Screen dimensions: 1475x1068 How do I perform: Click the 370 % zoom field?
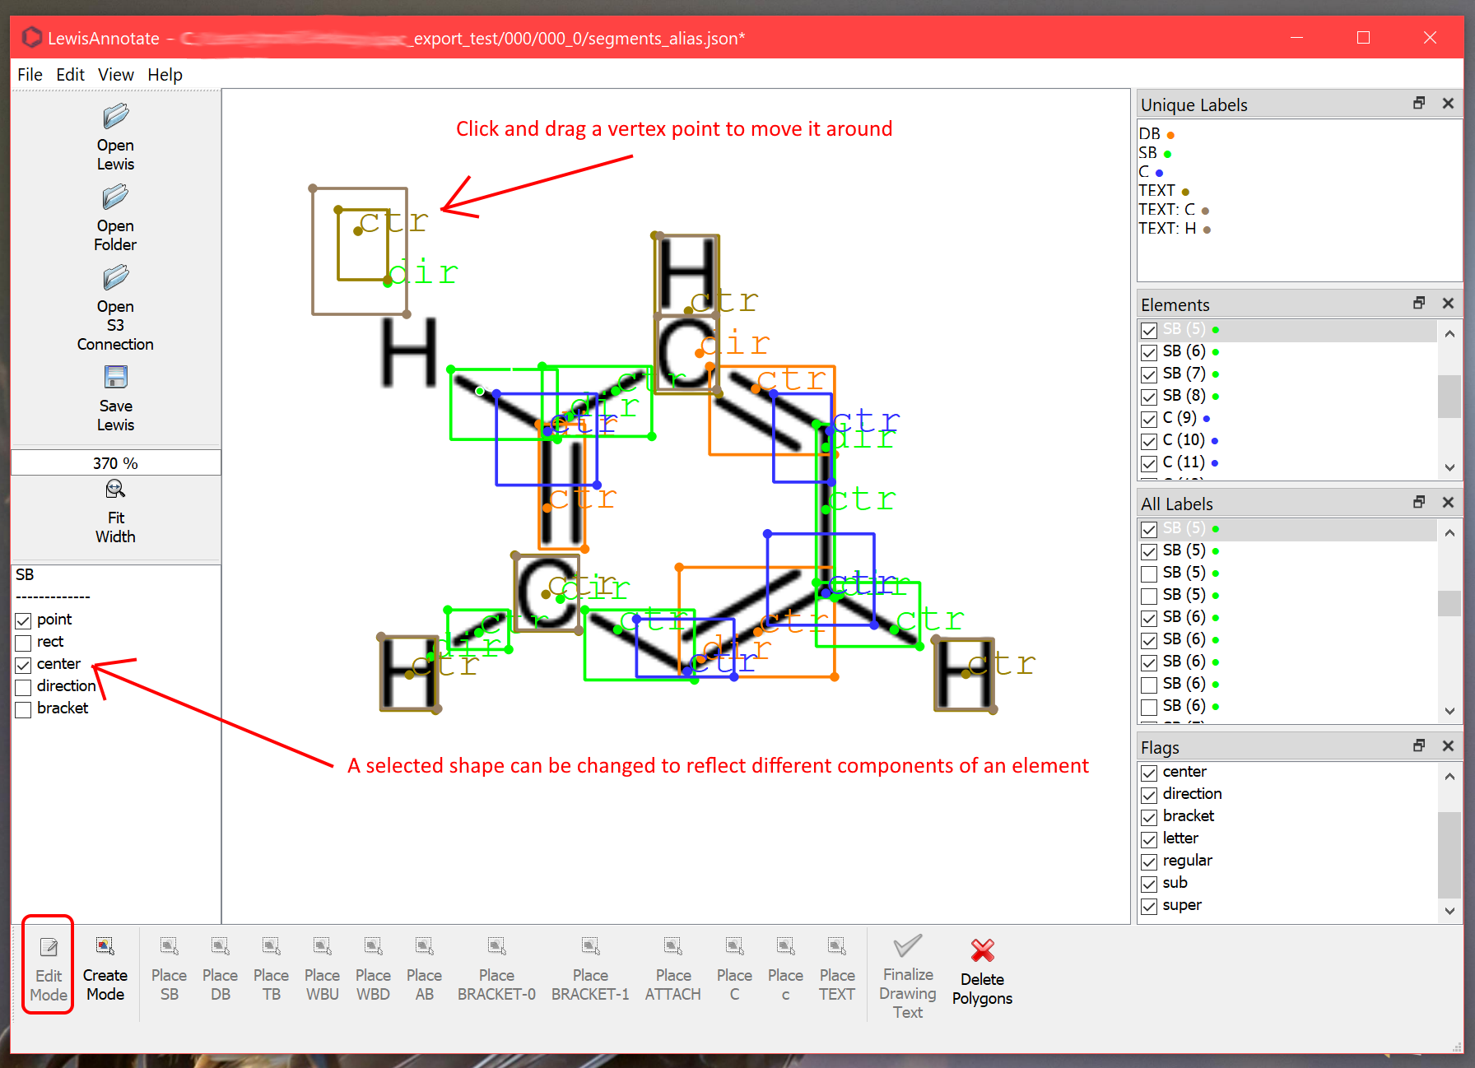tap(115, 463)
